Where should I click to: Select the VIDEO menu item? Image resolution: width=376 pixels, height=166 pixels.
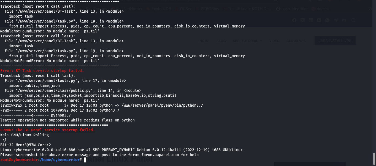[274, 41]
